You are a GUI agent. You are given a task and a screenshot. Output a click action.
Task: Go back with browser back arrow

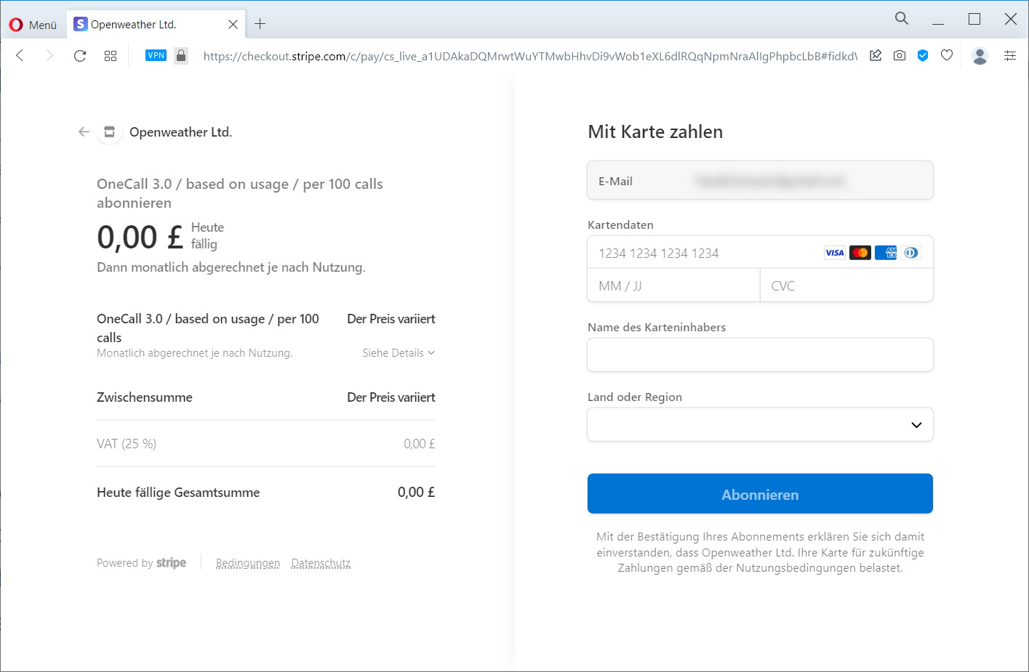point(20,56)
